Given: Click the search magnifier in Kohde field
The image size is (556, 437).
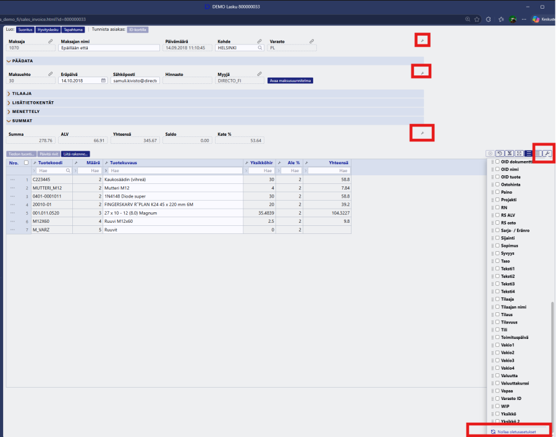Looking at the screenshot, I should [260, 48].
